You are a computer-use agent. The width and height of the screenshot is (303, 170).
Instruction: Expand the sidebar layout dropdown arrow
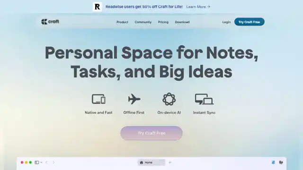pos(41,162)
